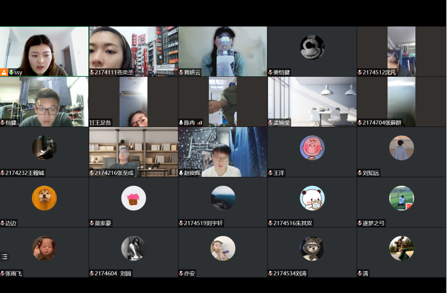Image resolution: width=447 pixels, height=293 pixels.
Task: Click the muted mic icon next to 包健
Action: coord(2,123)
